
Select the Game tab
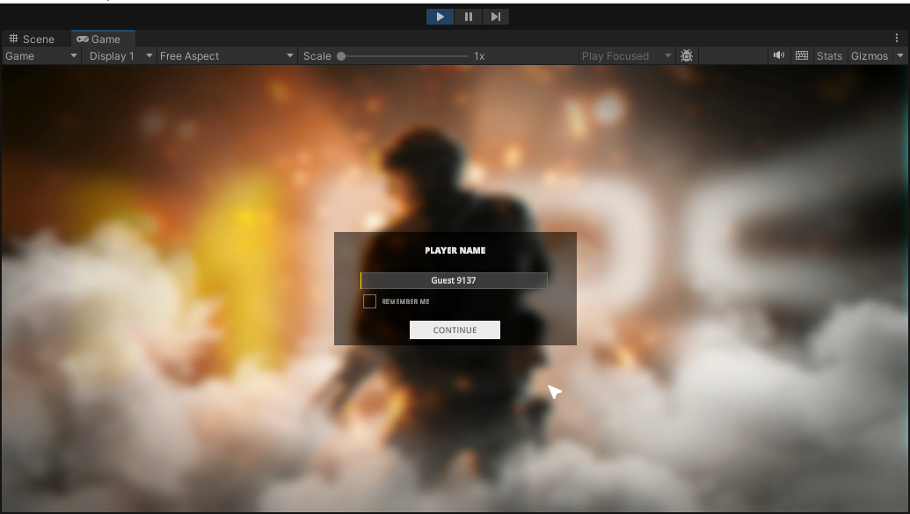(x=99, y=39)
